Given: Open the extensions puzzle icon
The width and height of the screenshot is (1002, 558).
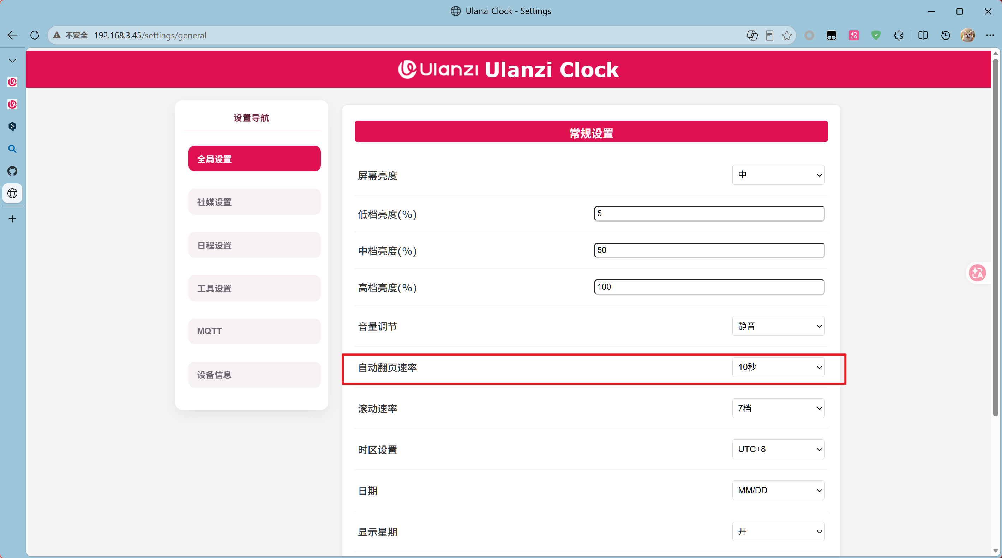Looking at the screenshot, I should click(899, 35).
